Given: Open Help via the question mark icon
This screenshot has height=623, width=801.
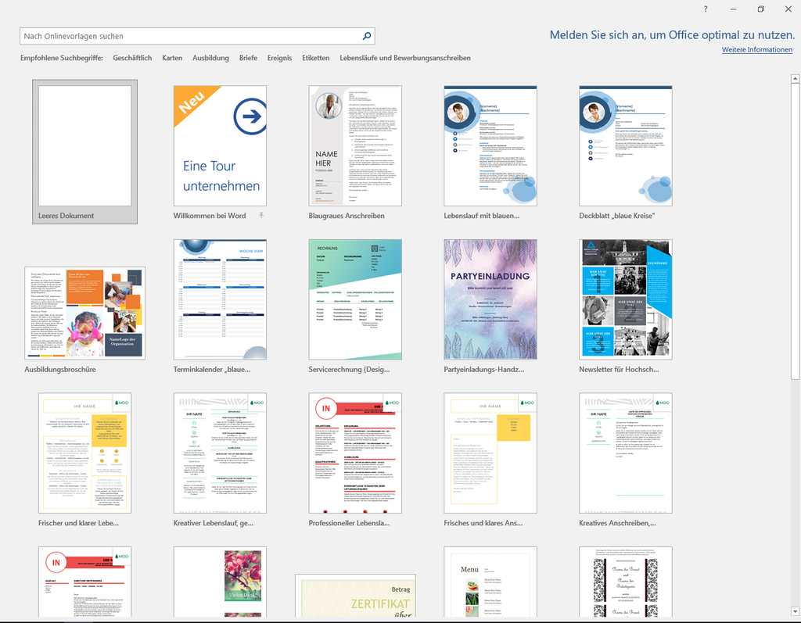Looking at the screenshot, I should click(x=705, y=9).
